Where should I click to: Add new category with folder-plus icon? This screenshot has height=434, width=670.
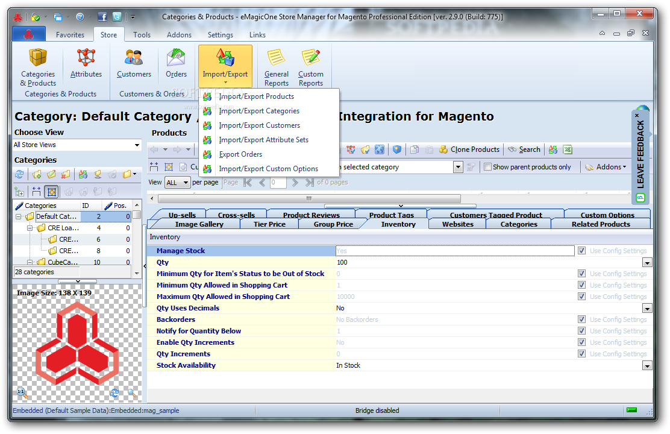37,174
